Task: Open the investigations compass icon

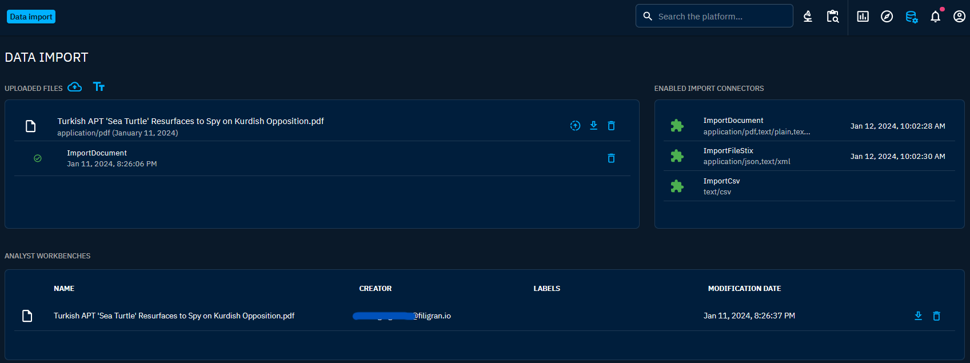Action: point(887,17)
